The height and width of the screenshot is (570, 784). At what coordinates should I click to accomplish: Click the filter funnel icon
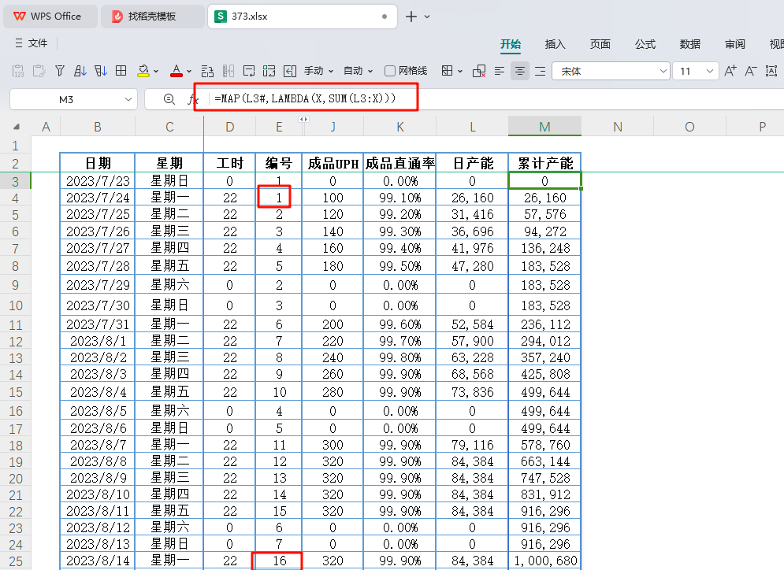coord(60,71)
